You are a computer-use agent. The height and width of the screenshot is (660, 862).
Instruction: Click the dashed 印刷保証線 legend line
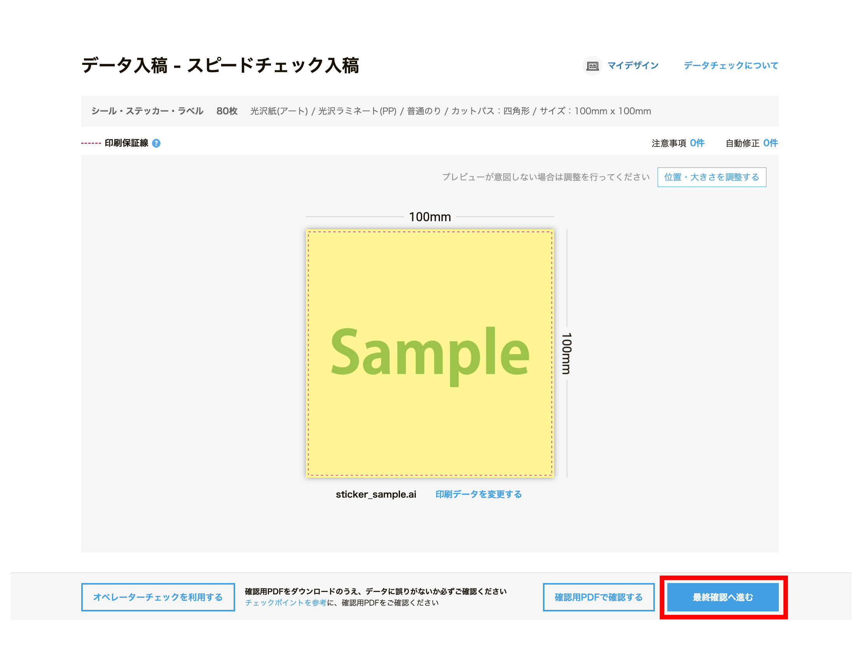point(91,143)
